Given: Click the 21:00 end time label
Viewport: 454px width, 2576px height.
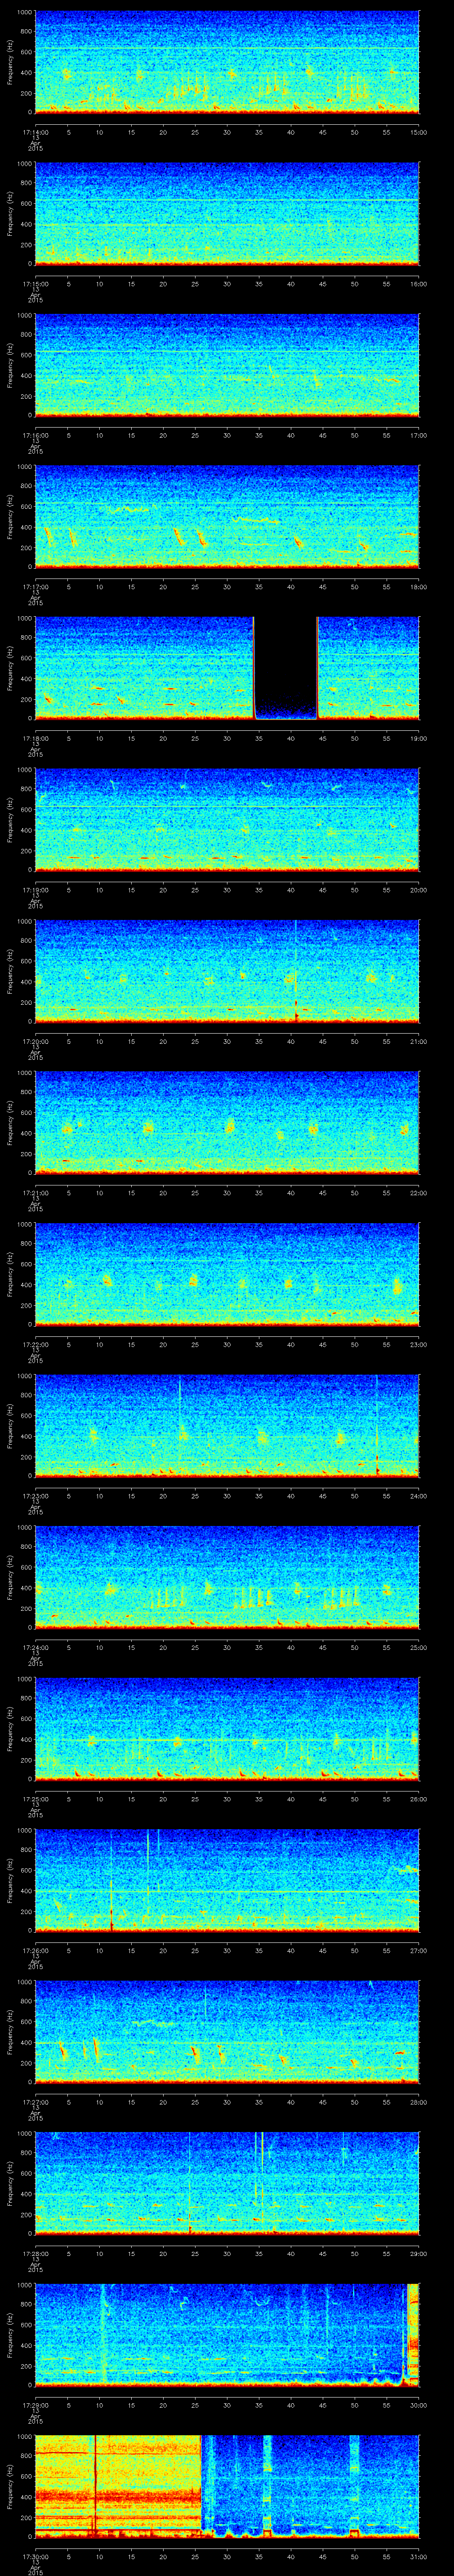Looking at the screenshot, I should click(418, 1041).
